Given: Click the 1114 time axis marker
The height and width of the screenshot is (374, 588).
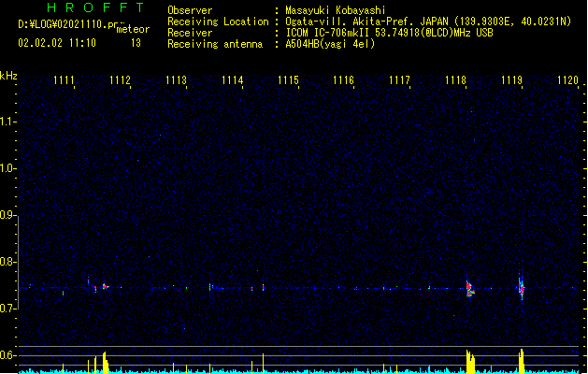Looking at the screenshot, I should click(x=232, y=80).
